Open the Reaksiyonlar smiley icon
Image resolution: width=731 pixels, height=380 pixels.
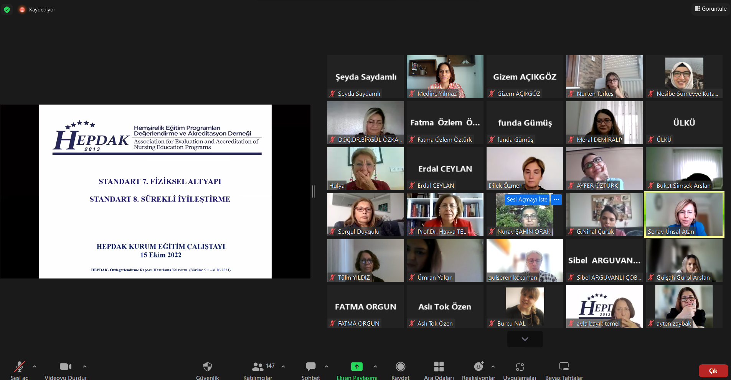point(479,367)
